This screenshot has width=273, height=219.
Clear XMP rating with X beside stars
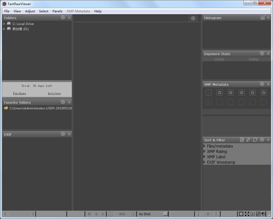[209, 92]
